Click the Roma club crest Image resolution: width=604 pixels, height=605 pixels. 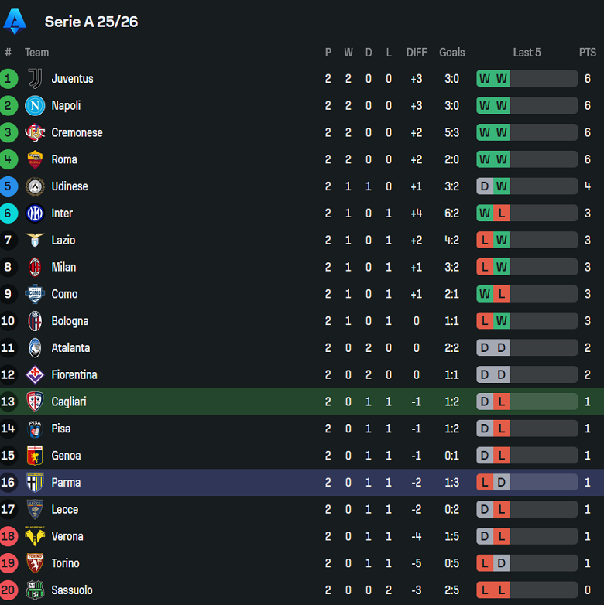tap(35, 159)
